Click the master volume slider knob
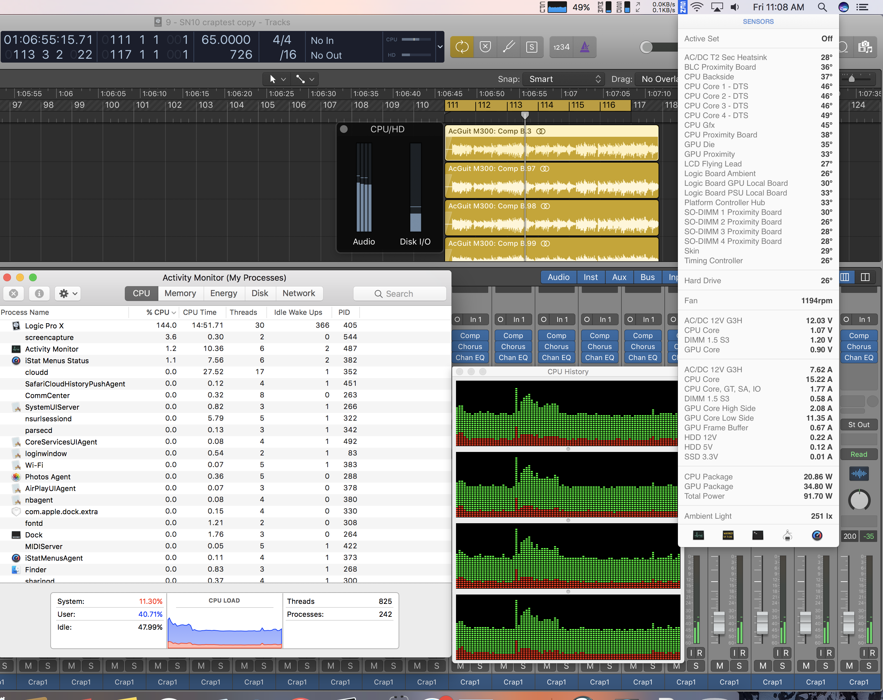The width and height of the screenshot is (883, 700). [x=646, y=47]
